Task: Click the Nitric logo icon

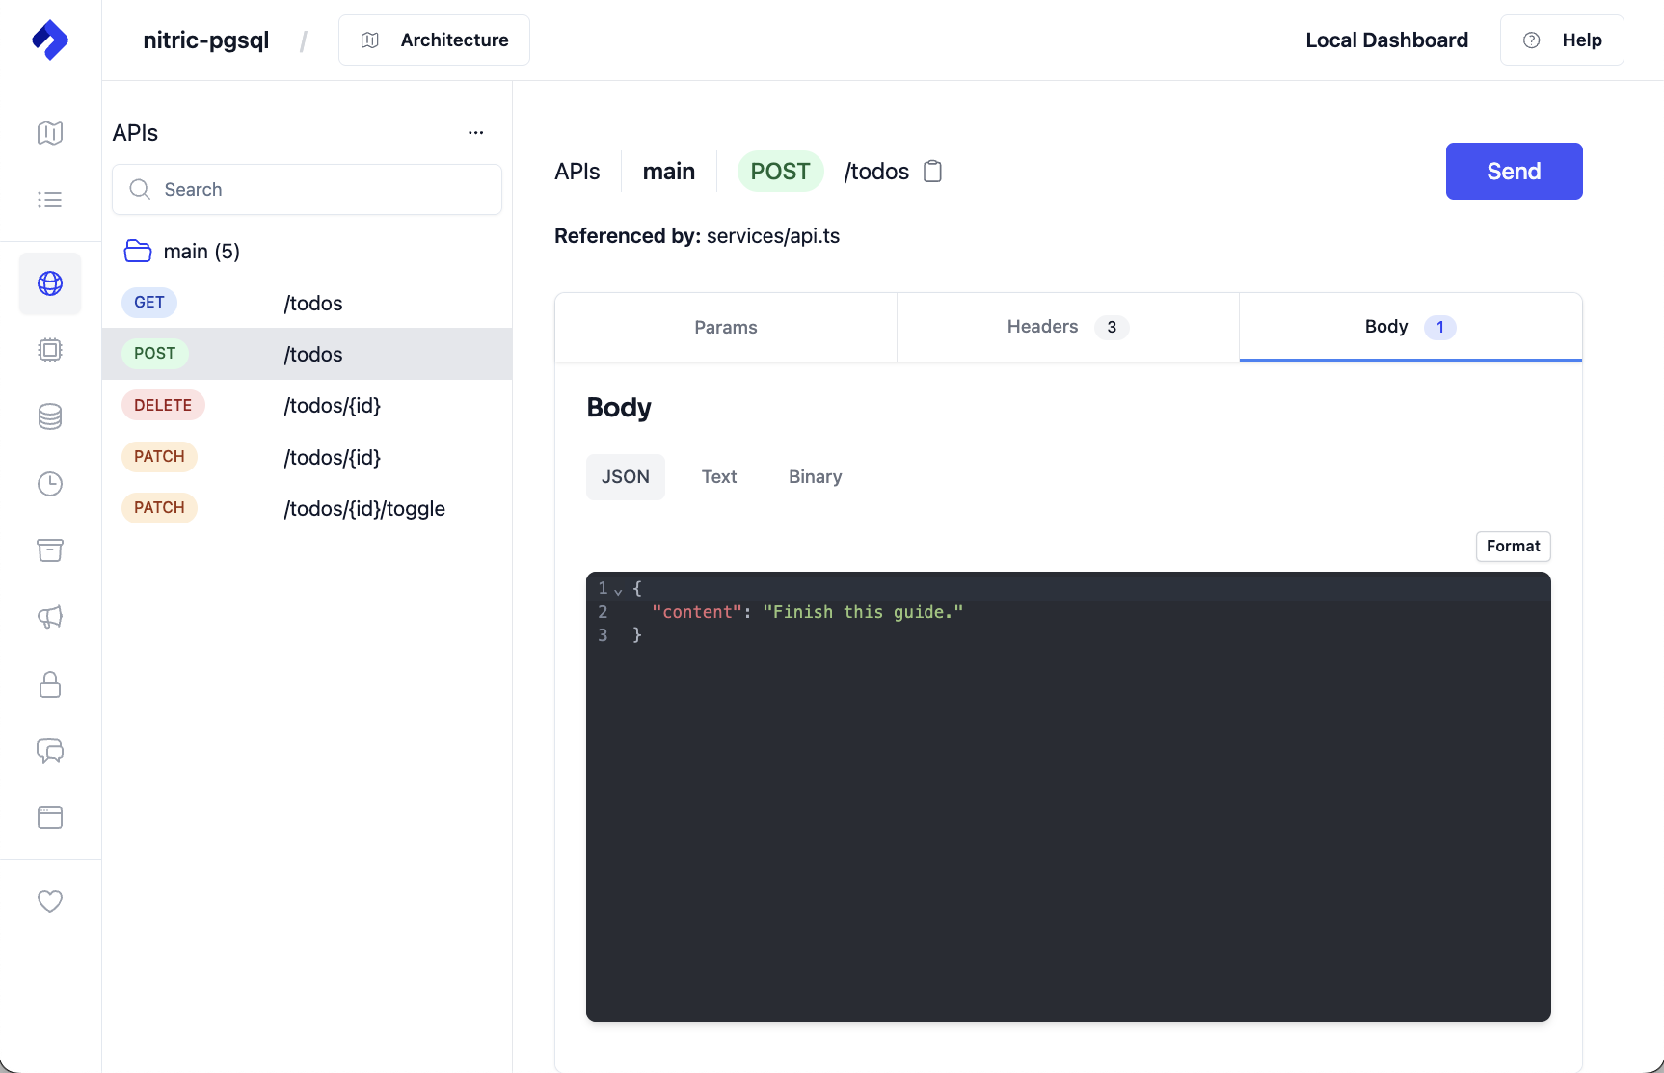Action: [50, 40]
